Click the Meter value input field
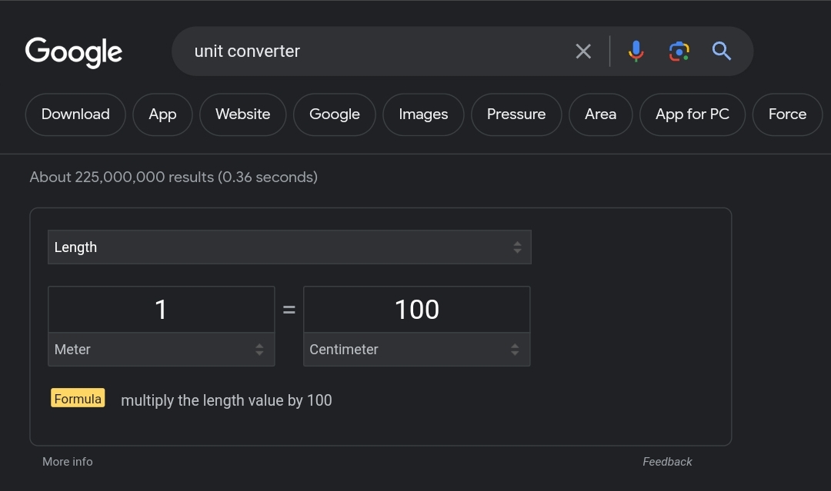This screenshot has height=491, width=831. [161, 310]
